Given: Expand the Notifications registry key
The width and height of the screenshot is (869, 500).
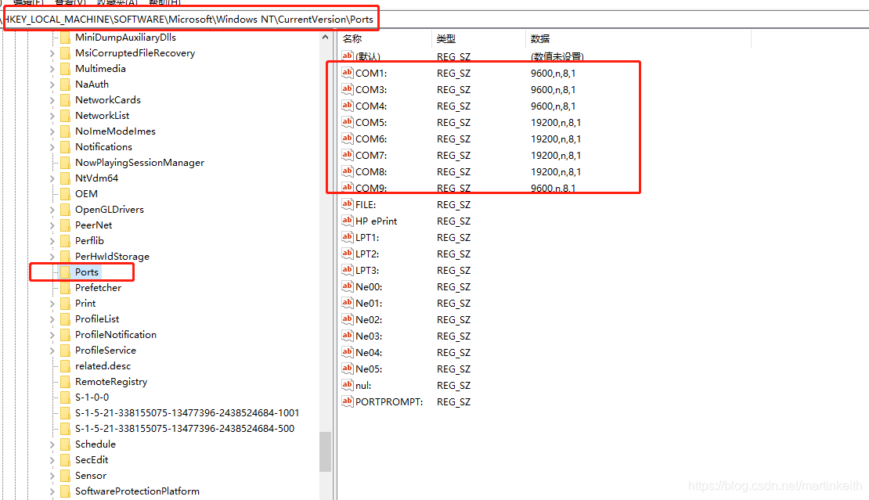Looking at the screenshot, I should [52, 147].
